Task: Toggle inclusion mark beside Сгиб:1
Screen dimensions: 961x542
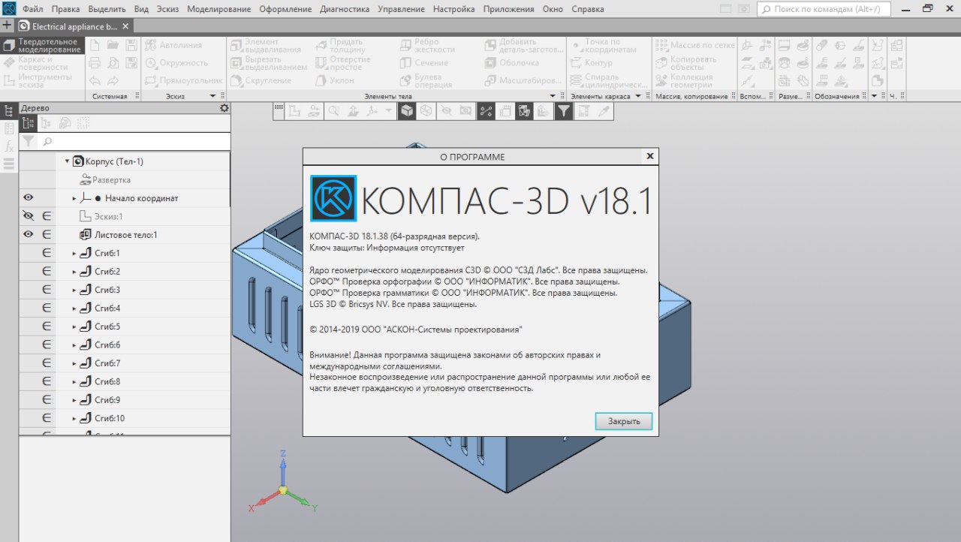Action: point(47,253)
